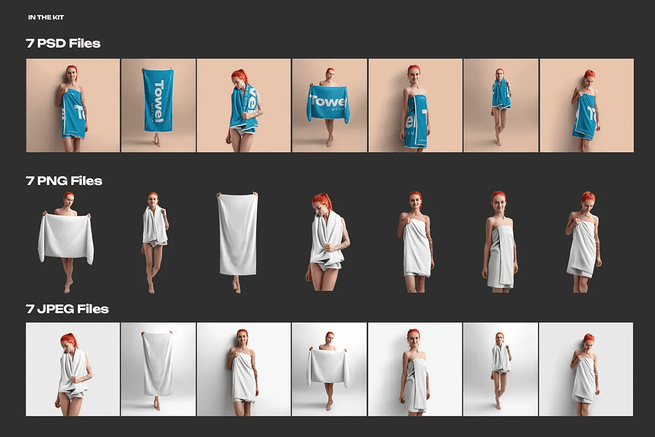
Task: Open the fourth JPEG thumbnail with horizontal white towel
Action: pos(330,369)
